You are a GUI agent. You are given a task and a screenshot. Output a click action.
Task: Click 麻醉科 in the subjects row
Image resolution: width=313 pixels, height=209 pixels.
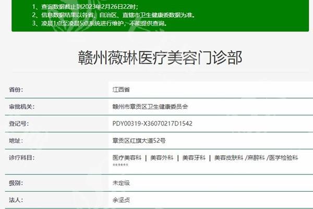tap(256, 158)
